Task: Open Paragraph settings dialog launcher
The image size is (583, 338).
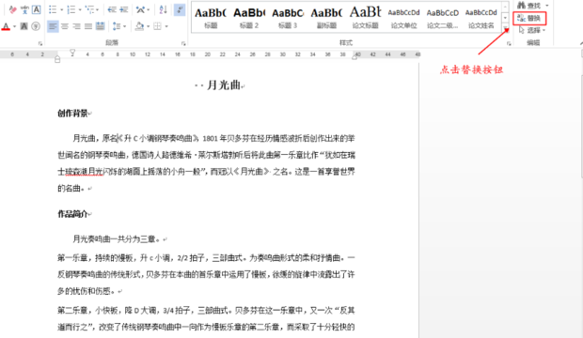Action: [183, 43]
